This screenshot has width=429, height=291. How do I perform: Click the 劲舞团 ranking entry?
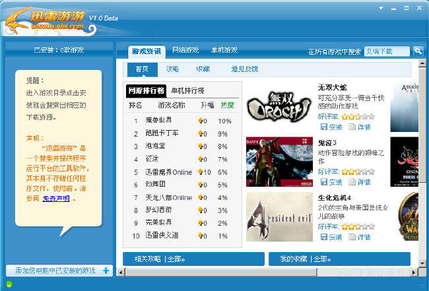[155, 185]
